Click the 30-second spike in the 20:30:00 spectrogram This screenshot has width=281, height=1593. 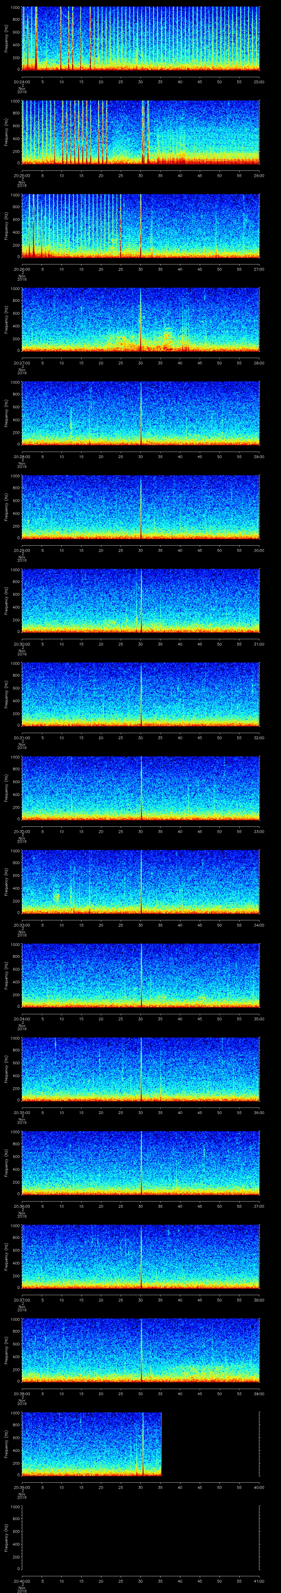pos(141,600)
